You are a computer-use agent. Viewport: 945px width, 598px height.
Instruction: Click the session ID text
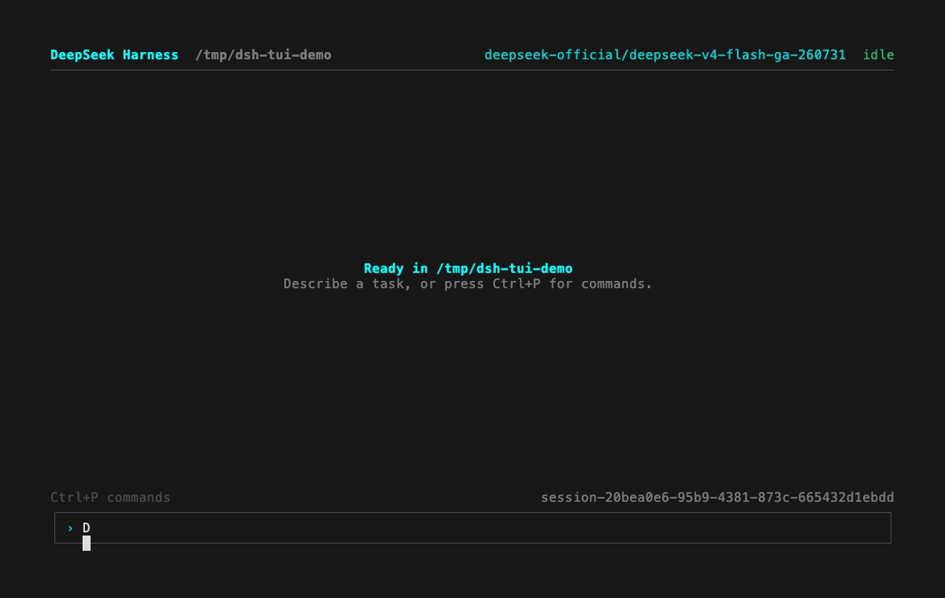click(717, 497)
